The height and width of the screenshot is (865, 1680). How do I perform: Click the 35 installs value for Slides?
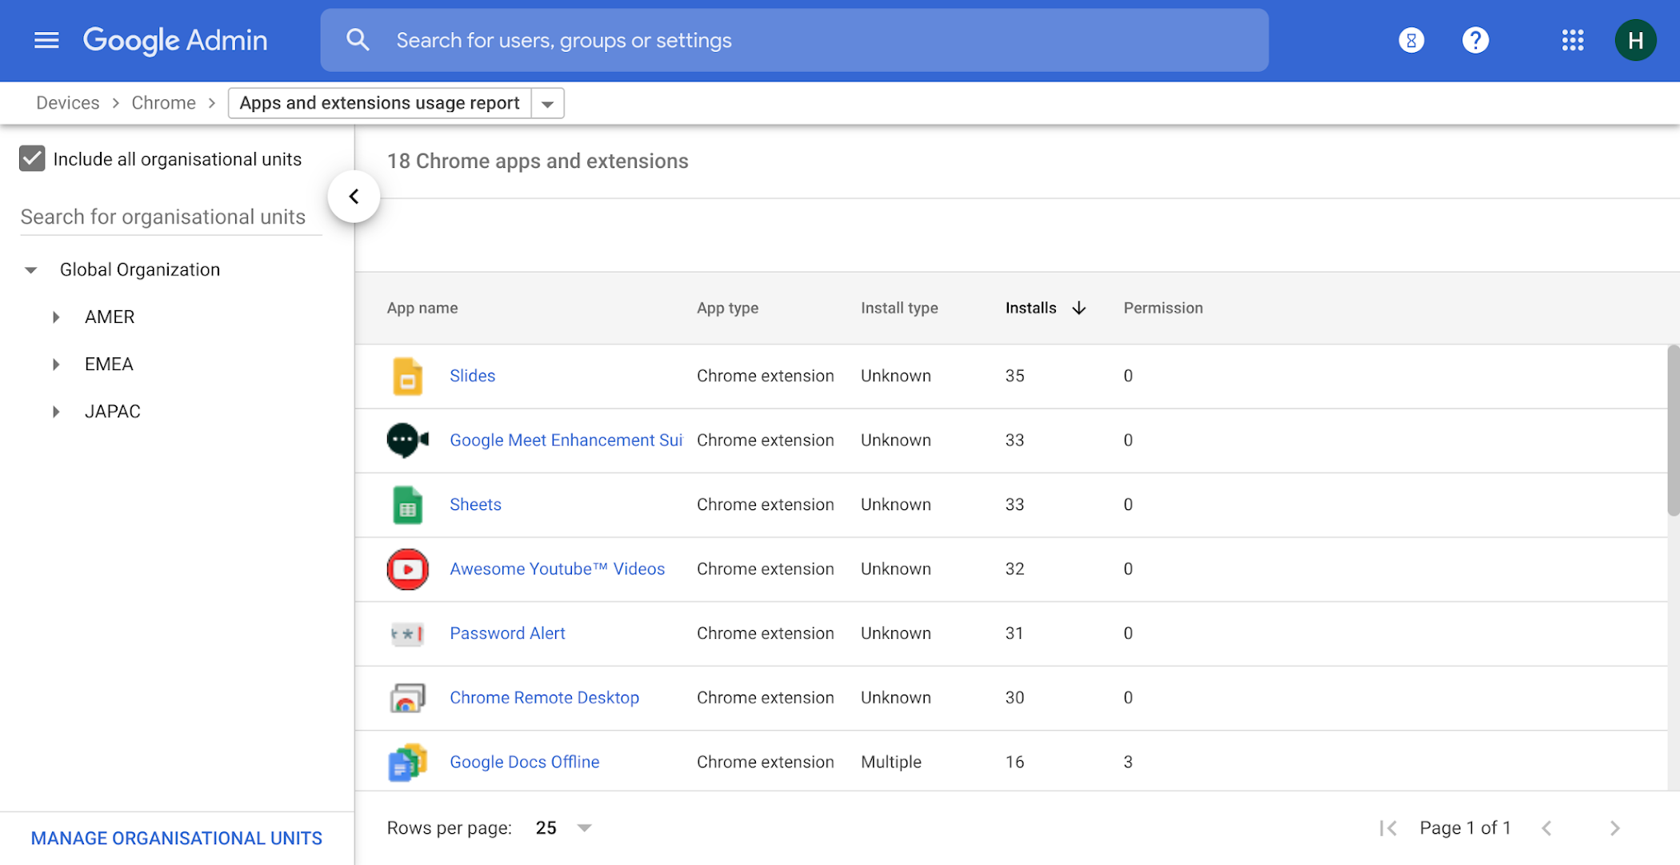click(x=1014, y=376)
